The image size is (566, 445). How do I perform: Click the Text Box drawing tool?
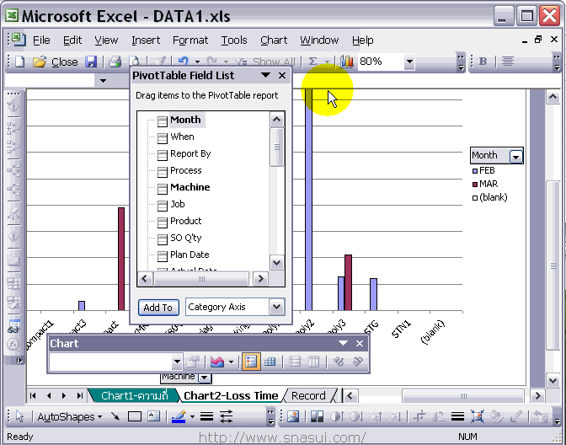(x=153, y=416)
